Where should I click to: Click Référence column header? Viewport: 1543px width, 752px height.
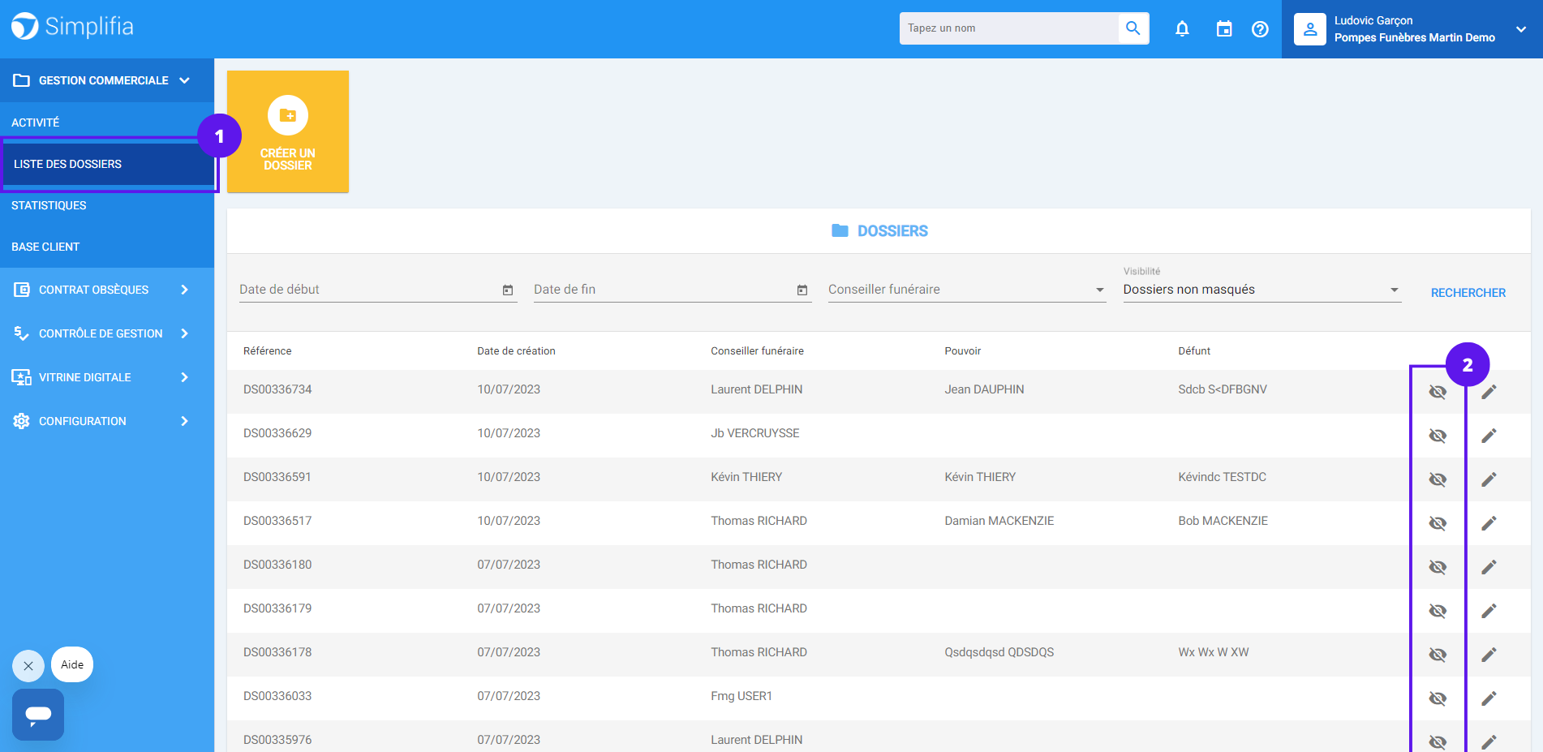point(268,351)
